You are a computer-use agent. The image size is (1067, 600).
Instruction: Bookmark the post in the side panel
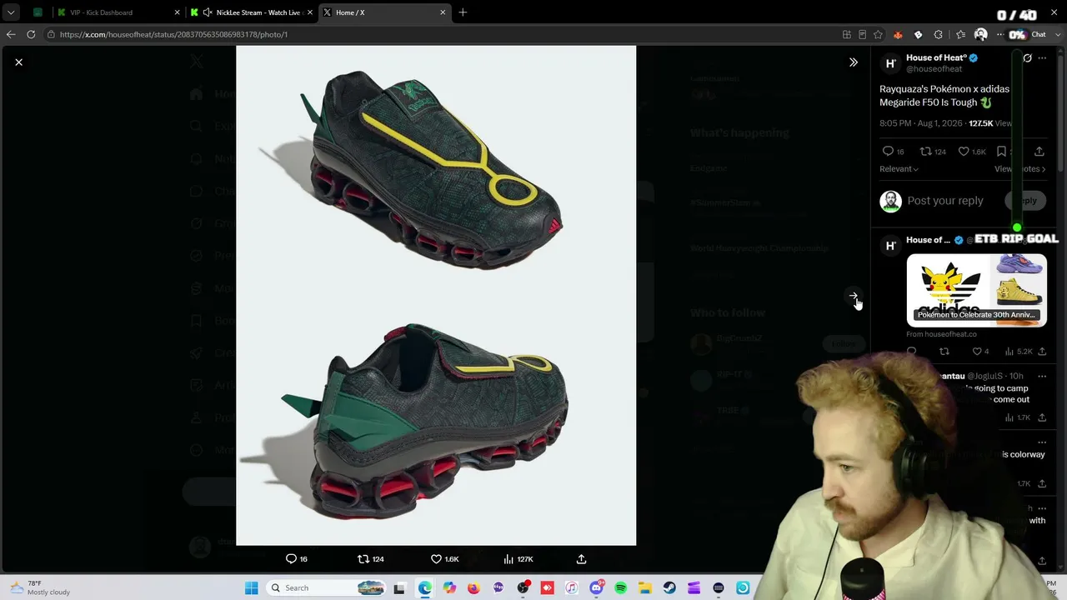(x=1002, y=152)
